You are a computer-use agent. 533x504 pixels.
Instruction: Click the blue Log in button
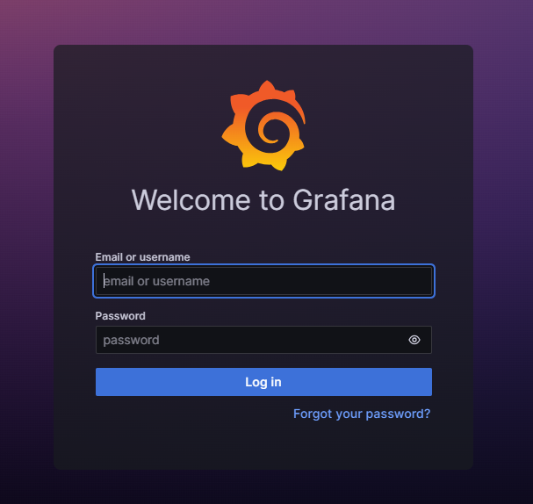(x=263, y=382)
